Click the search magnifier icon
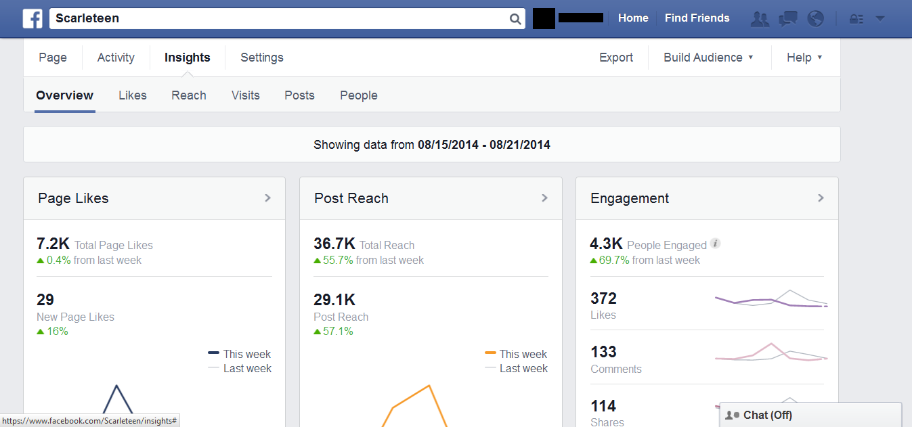The width and height of the screenshot is (912, 427). pos(515,19)
